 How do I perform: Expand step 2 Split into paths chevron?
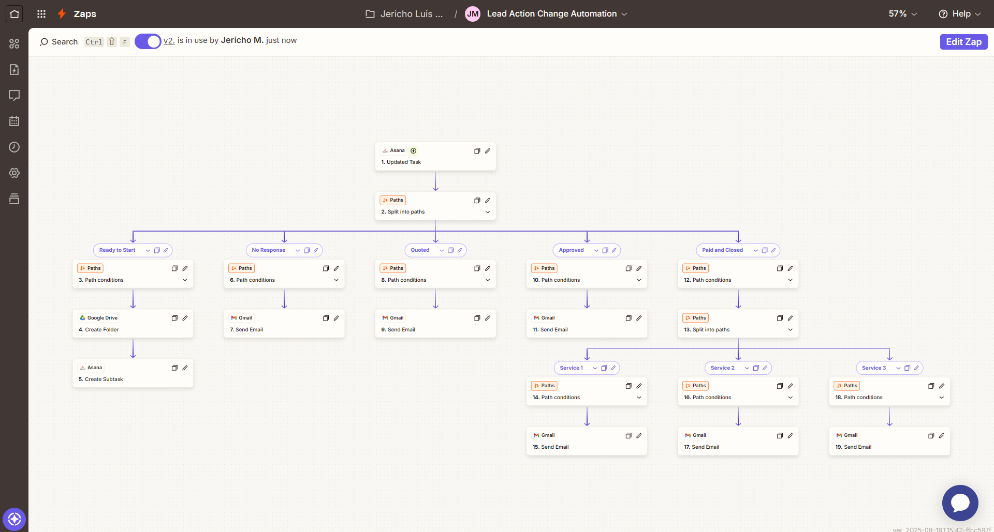coord(488,212)
